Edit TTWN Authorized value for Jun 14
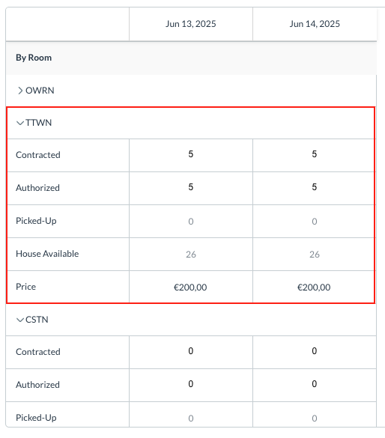The image size is (385, 438). [x=315, y=187]
